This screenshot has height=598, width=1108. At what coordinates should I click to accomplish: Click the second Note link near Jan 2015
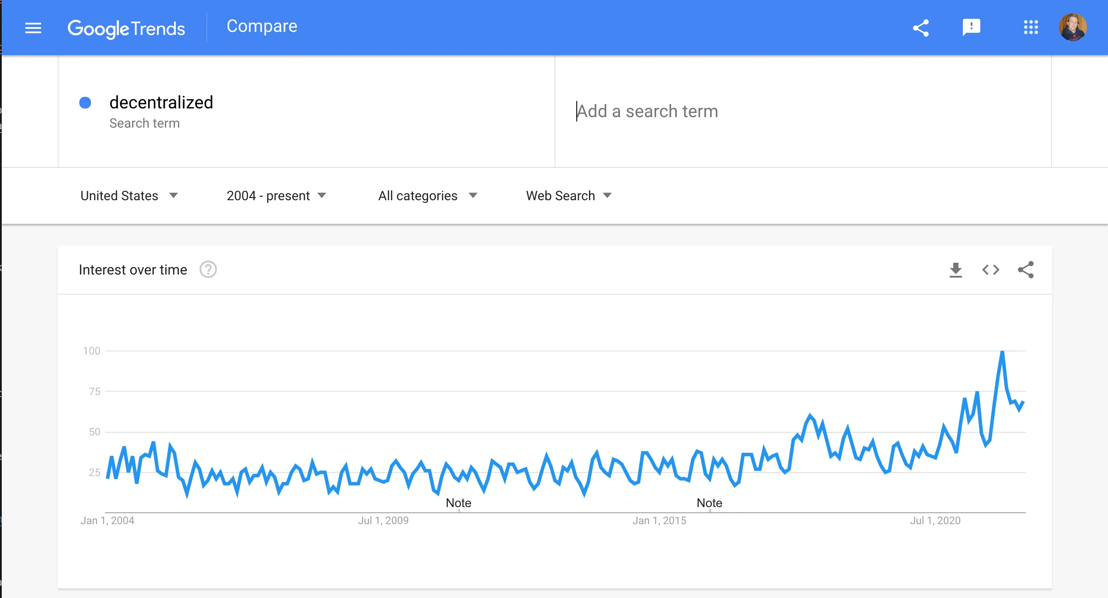pyautogui.click(x=709, y=503)
